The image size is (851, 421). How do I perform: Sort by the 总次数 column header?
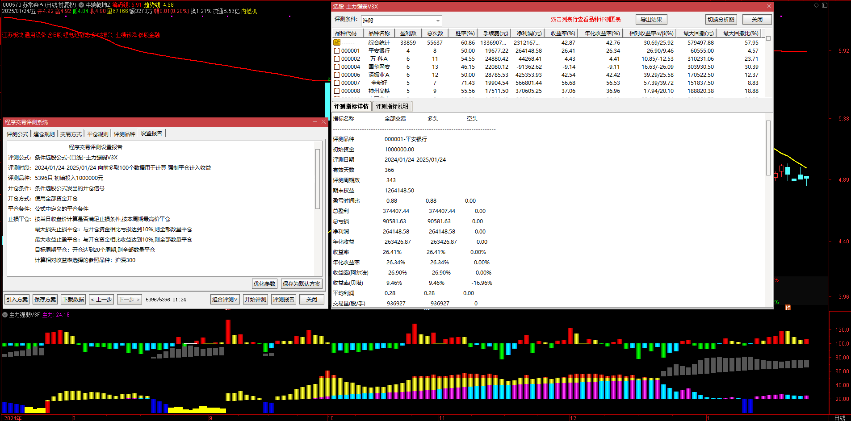(435, 33)
